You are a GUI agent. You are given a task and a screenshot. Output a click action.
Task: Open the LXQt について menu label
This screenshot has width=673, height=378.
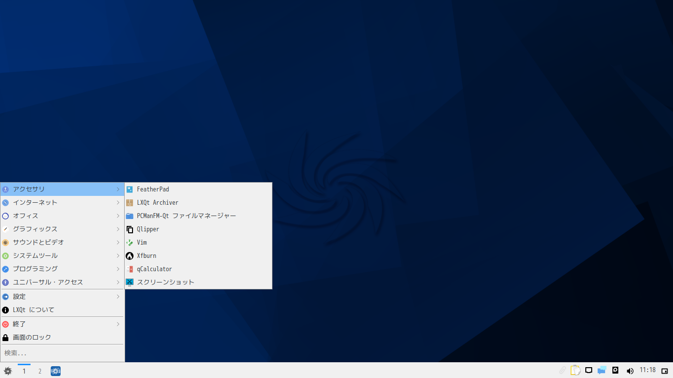34,310
